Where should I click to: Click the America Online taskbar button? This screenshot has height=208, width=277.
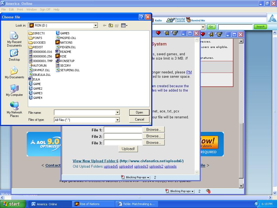click(x=50, y=204)
